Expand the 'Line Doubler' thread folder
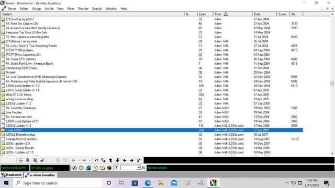This screenshot has width=335, height=188. point(3,112)
